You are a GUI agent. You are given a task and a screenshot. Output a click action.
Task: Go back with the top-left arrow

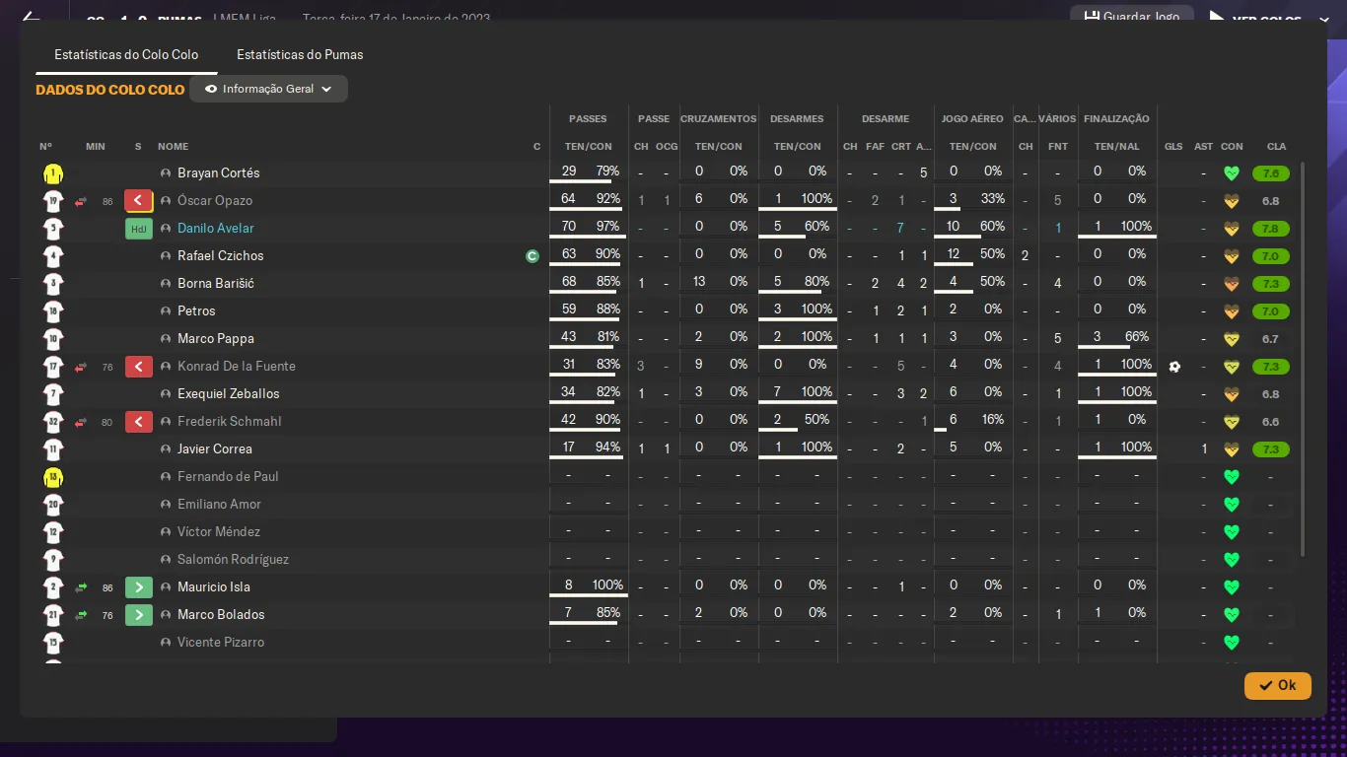(31, 18)
